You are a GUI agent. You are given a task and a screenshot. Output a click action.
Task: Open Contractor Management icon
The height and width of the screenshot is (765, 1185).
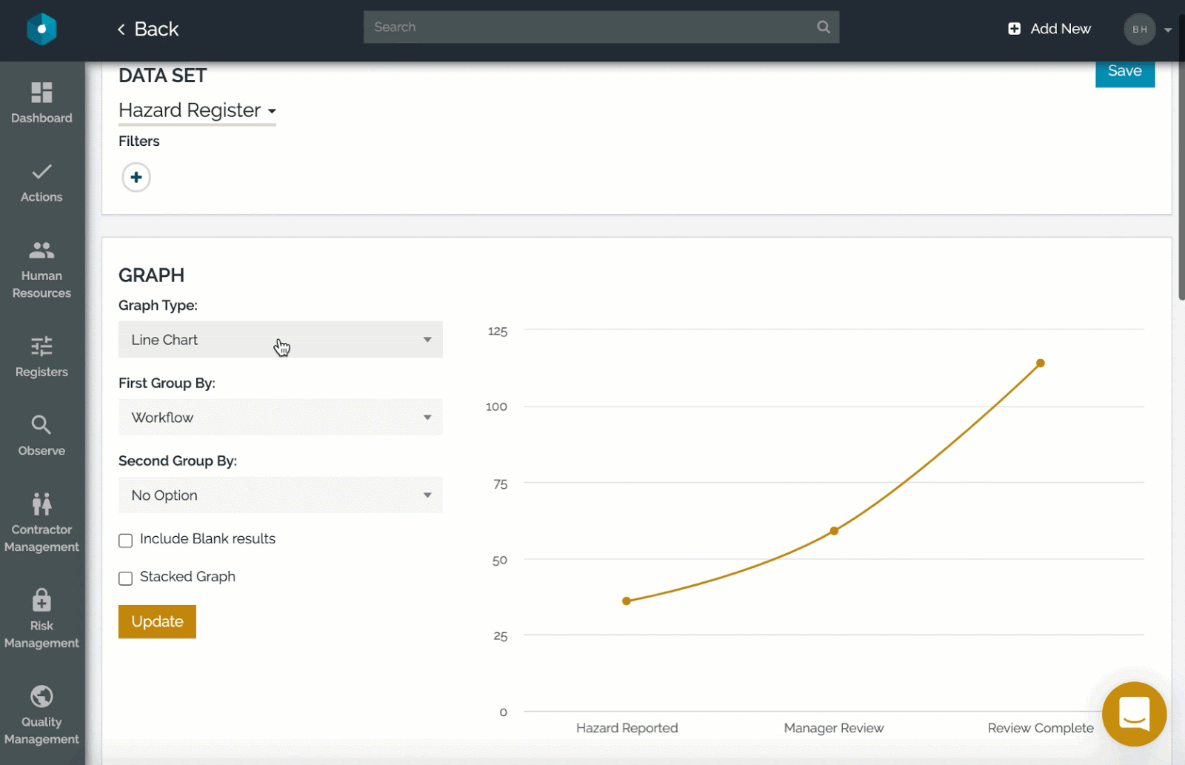point(41,504)
